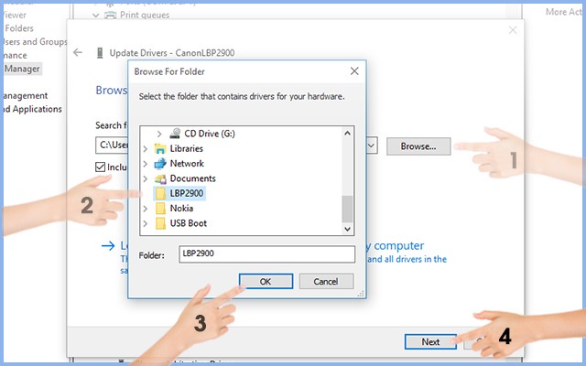
Task: Click the LBP2900 folder icon
Action: [160, 193]
